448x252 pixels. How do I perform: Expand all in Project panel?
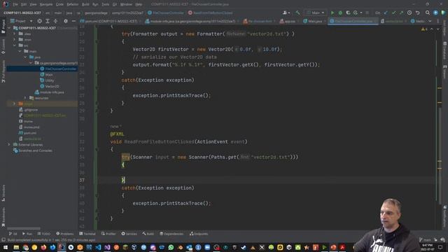[48, 21]
